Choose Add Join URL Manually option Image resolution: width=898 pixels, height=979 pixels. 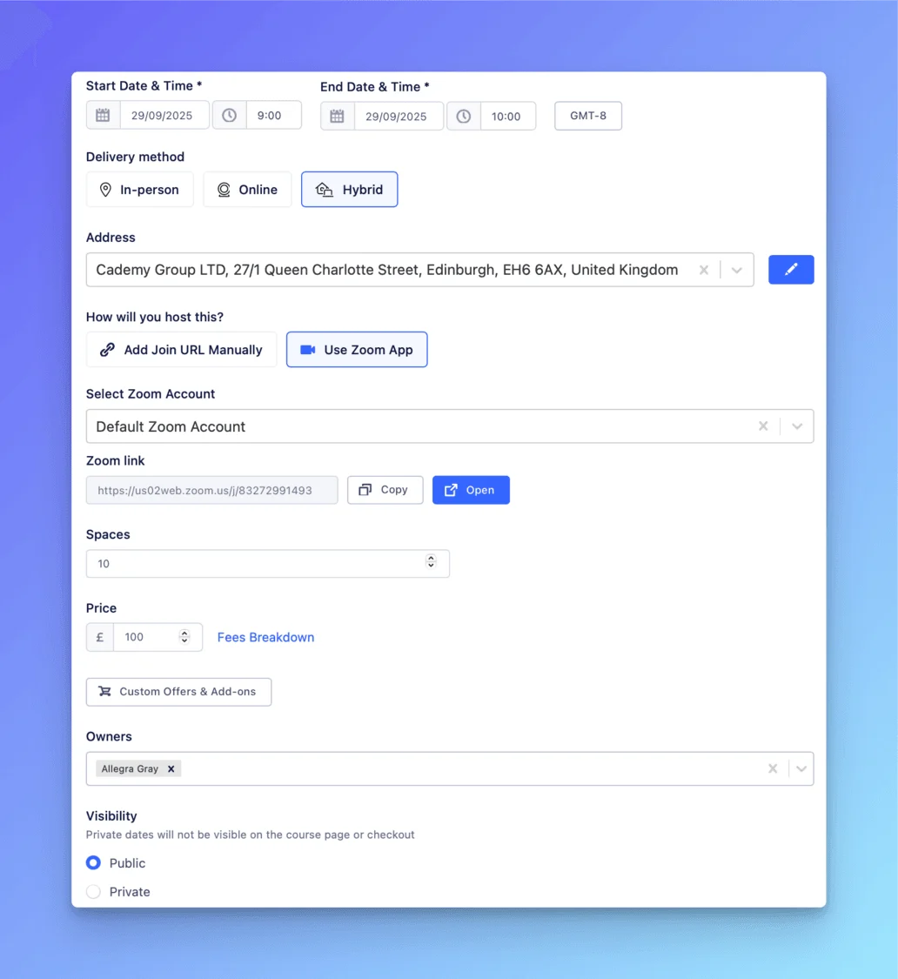tap(181, 350)
